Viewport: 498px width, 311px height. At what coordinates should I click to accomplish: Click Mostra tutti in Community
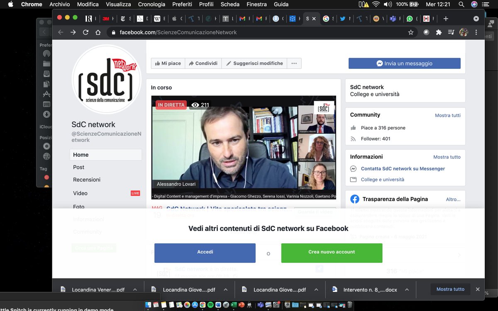click(447, 115)
